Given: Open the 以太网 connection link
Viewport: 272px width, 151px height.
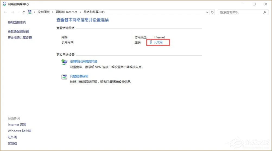Looking at the screenshot, I should [158, 42].
